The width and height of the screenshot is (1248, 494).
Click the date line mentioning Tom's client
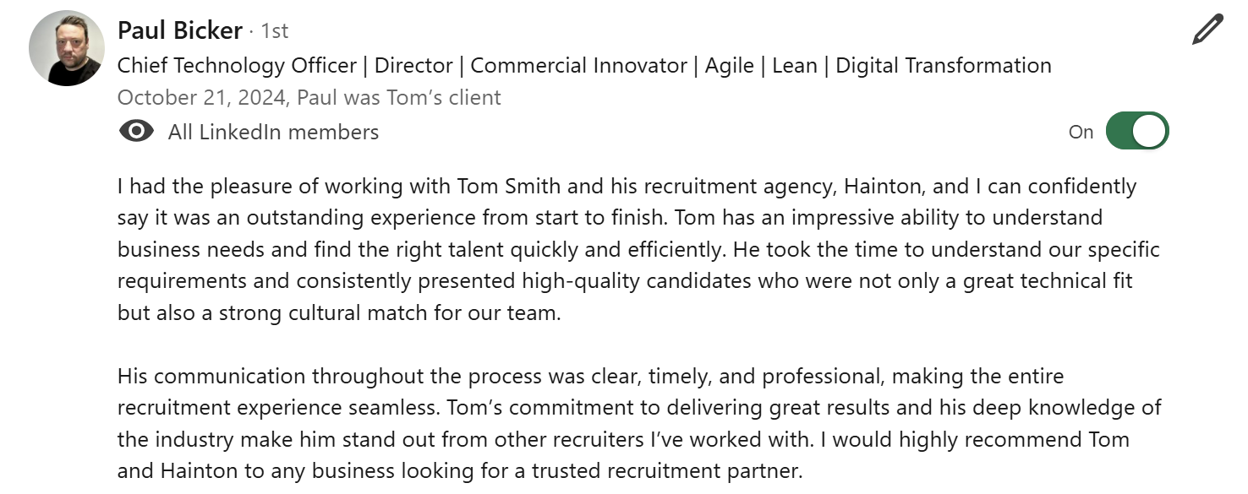click(x=309, y=98)
